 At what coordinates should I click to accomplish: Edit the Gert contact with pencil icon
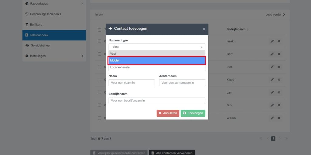[x=272, y=54]
